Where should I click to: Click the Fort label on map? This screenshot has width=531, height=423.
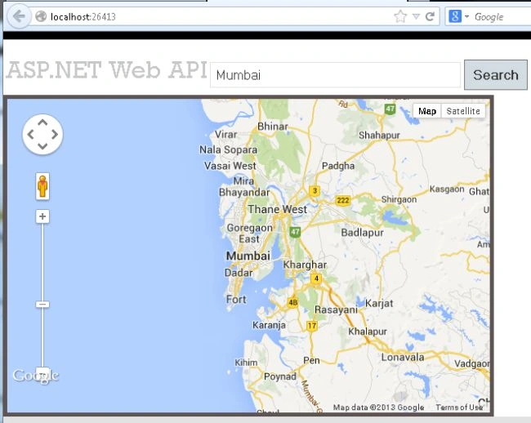tap(236, 299)
